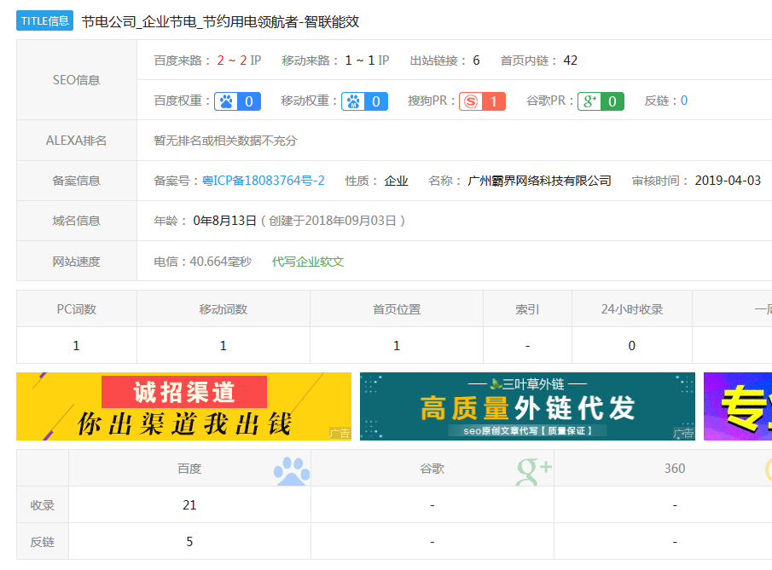Screen dimensions: 772x570
Task: Click the Google PR g+ badge
Action: [601, 101]
